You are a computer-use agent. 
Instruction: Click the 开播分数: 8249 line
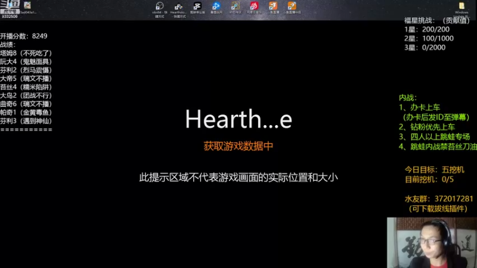click(x=24, y=36)
